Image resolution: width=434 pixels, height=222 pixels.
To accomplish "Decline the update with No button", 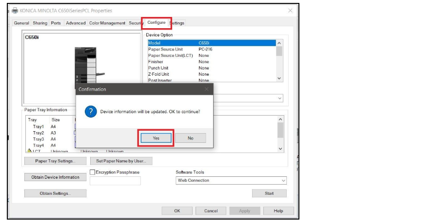I will (191, 138).
